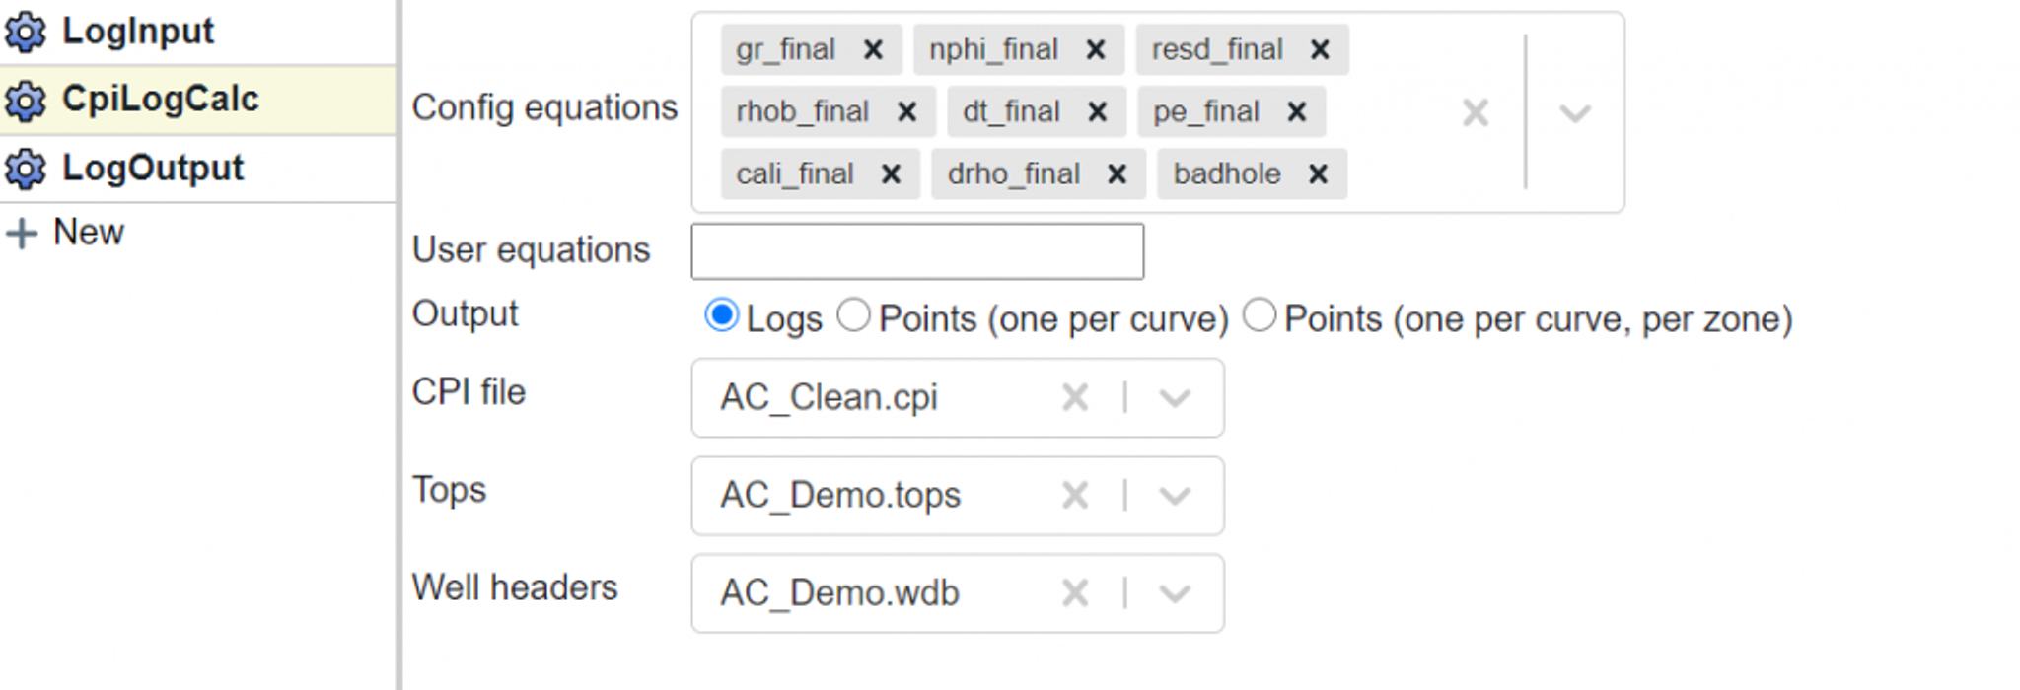Remove the drho_final equation tag

tap(1117, 174)
